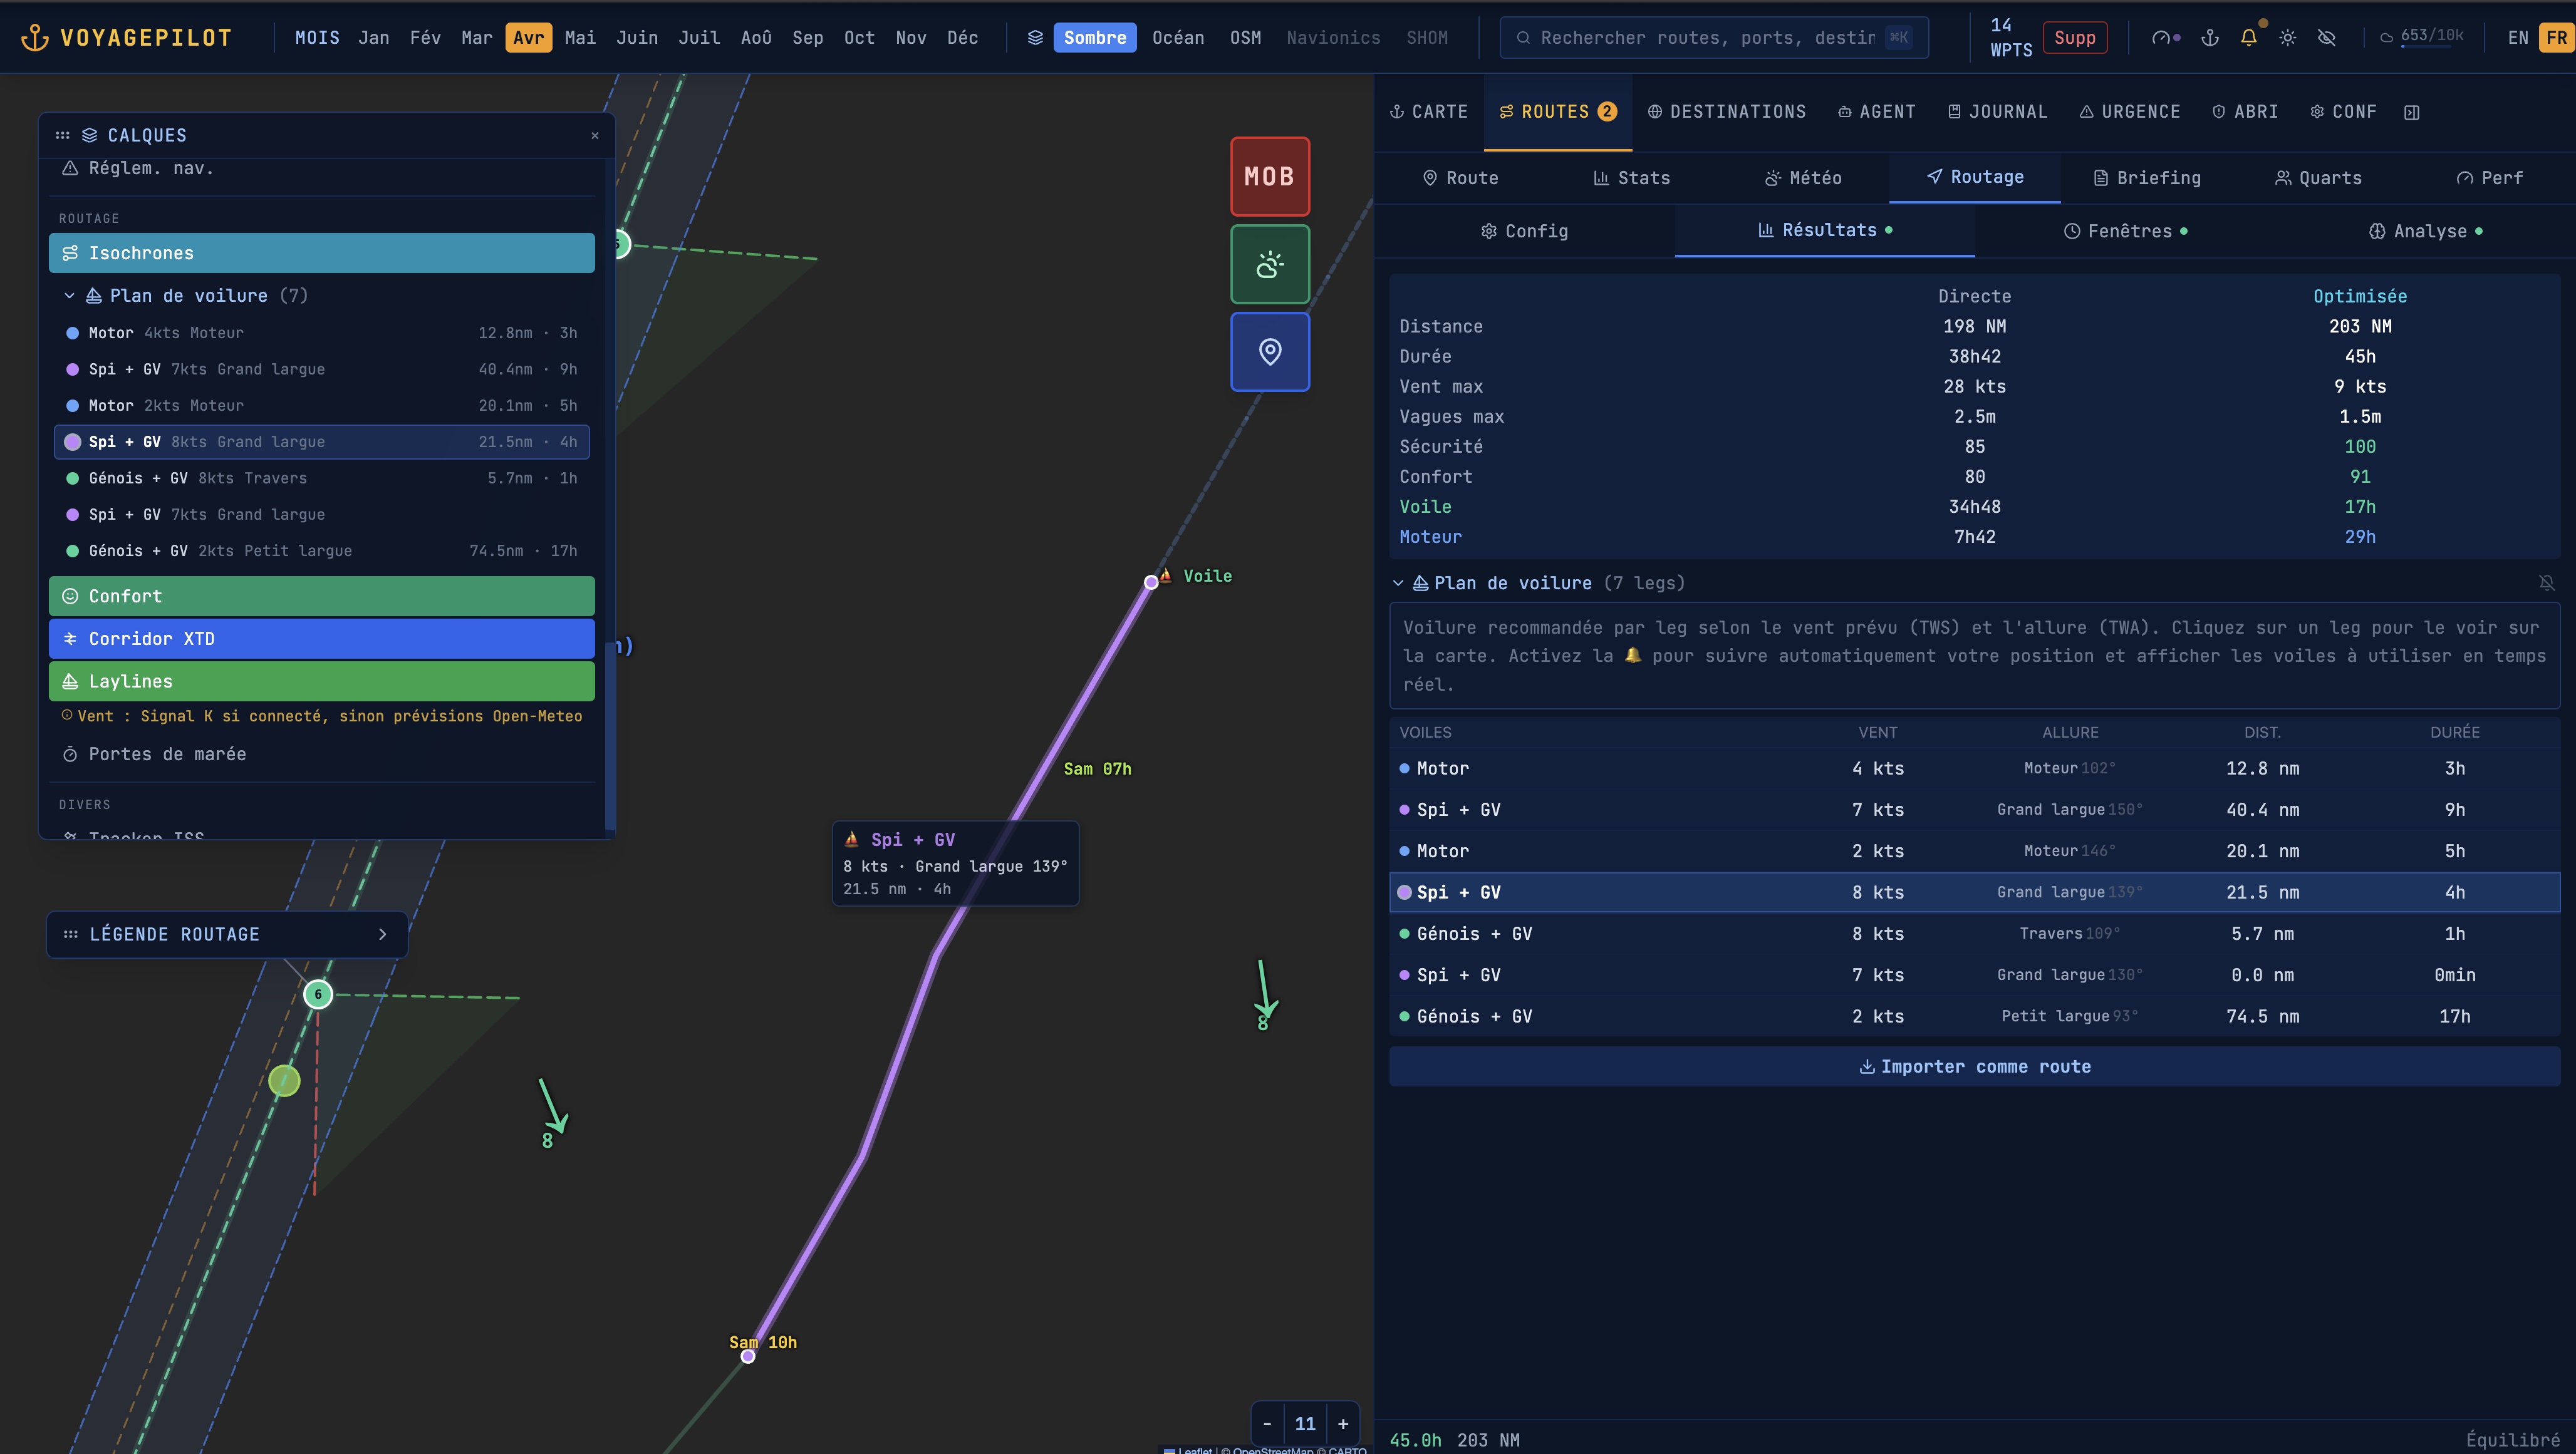Open the Briefing tab

tap(2147, 178)
